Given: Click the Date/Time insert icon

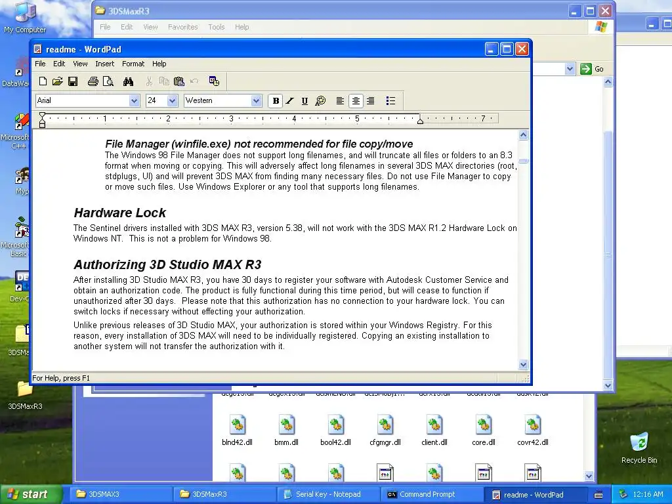Looking at the screenshot, I should coord(214,81).
